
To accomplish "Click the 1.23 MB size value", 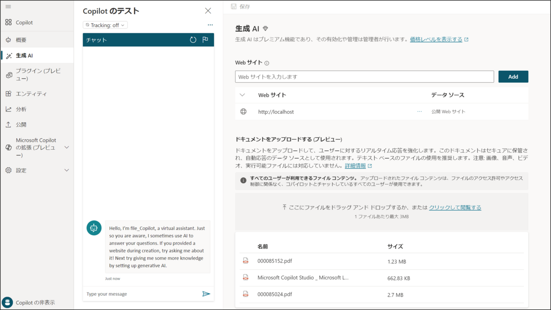I will (397, 261).
